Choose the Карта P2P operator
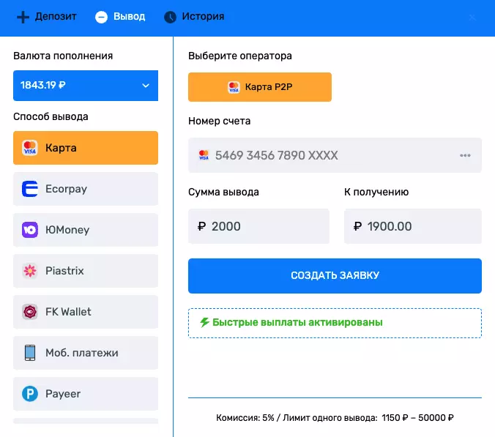Screen dimensions: 495x437 pyautogui.click(x=260, y=86)
